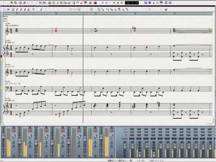This screenshot has width=216, height=162.
Task: Click the checkmark icon on the score toolbar
Action: [166, 9]
